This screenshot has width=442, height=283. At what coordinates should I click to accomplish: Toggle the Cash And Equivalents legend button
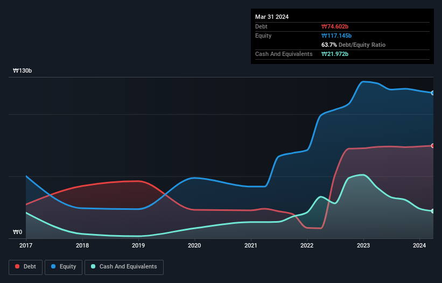click(x=124, y=267)
